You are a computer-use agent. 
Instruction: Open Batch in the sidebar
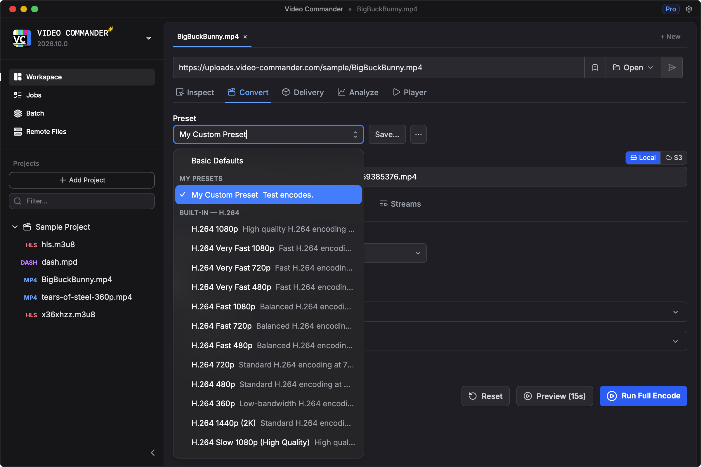tap(82, 113)
